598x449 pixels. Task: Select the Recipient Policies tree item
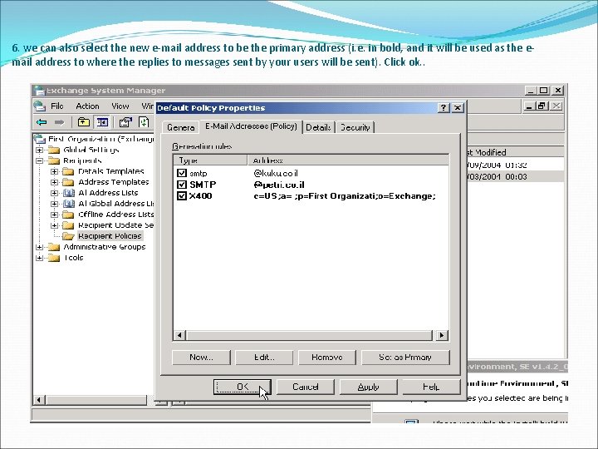coord(110,236)
